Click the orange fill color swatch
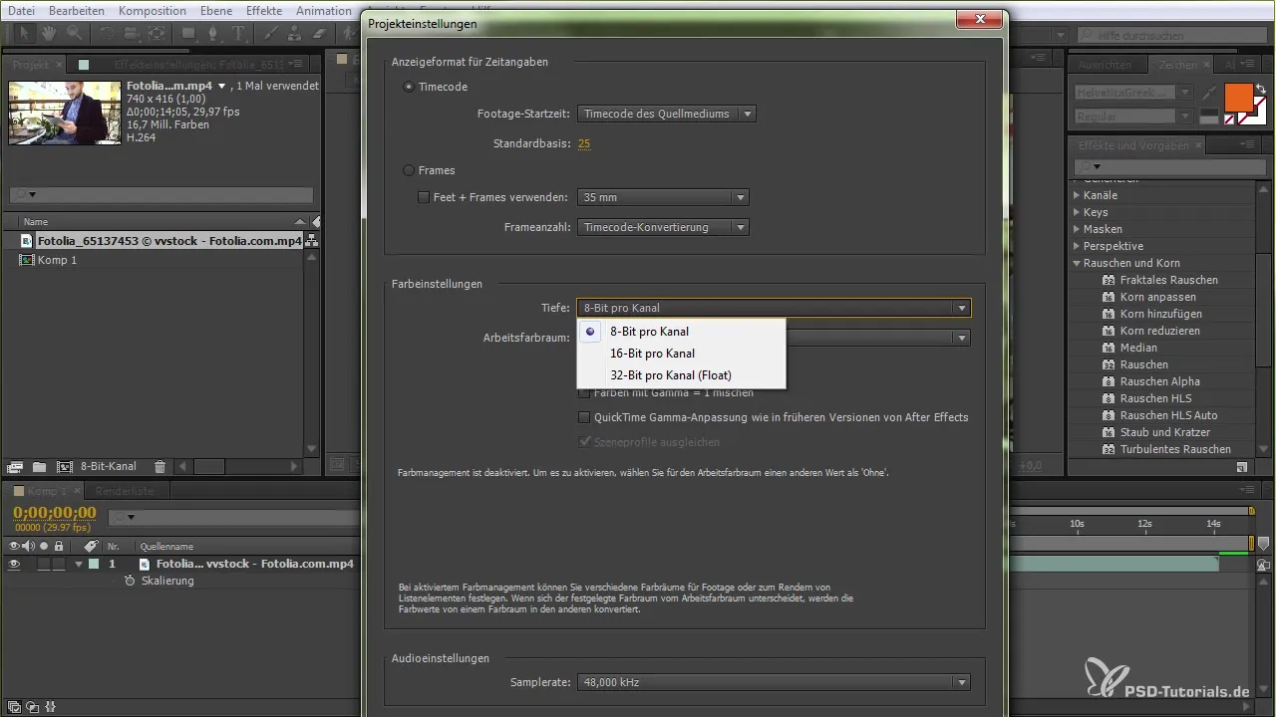 coord(1237,98)
